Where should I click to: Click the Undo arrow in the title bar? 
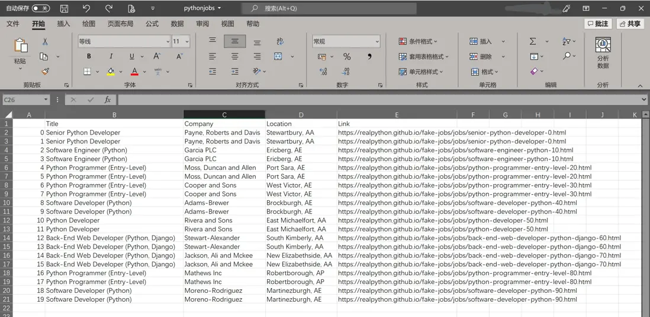86,8
